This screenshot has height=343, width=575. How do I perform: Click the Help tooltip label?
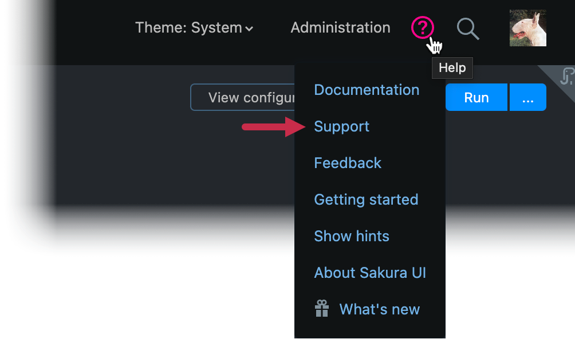click(452, 67)
